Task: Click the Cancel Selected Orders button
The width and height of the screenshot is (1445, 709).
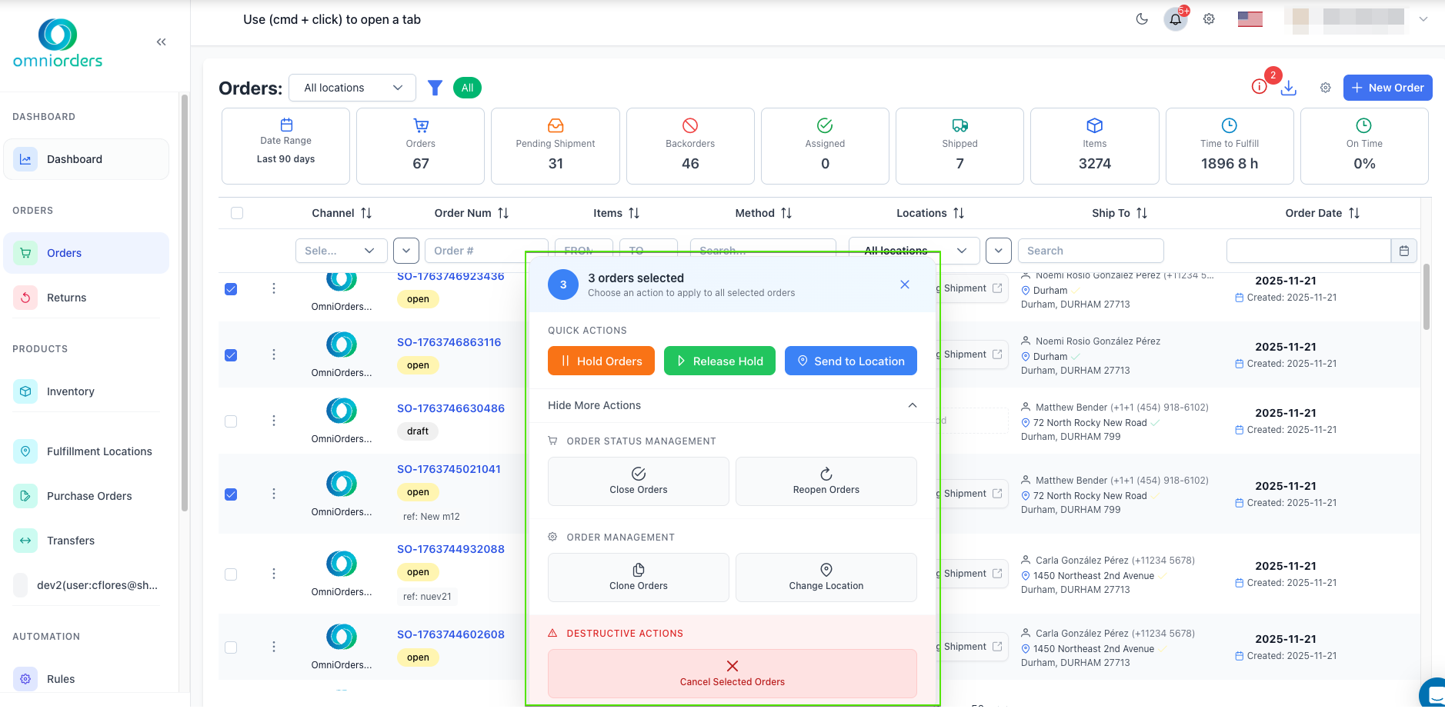Action: coord(731,674)
